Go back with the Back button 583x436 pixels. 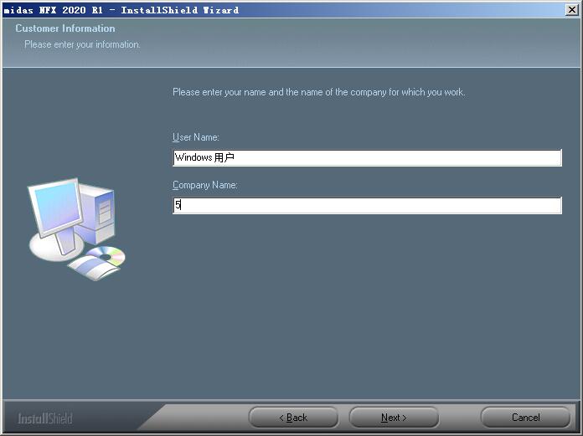point(293,418)
